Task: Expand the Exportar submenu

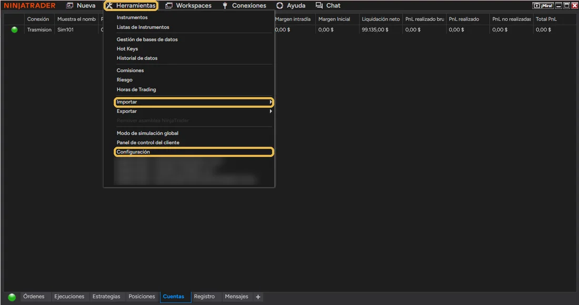Action: pyautogui.click(x=194, y=111)
